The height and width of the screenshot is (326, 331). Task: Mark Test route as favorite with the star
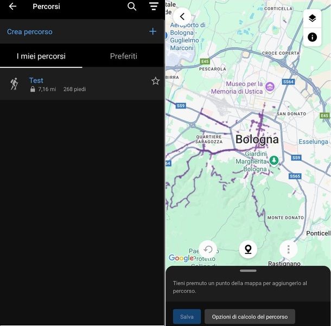(x=155, y=81)
